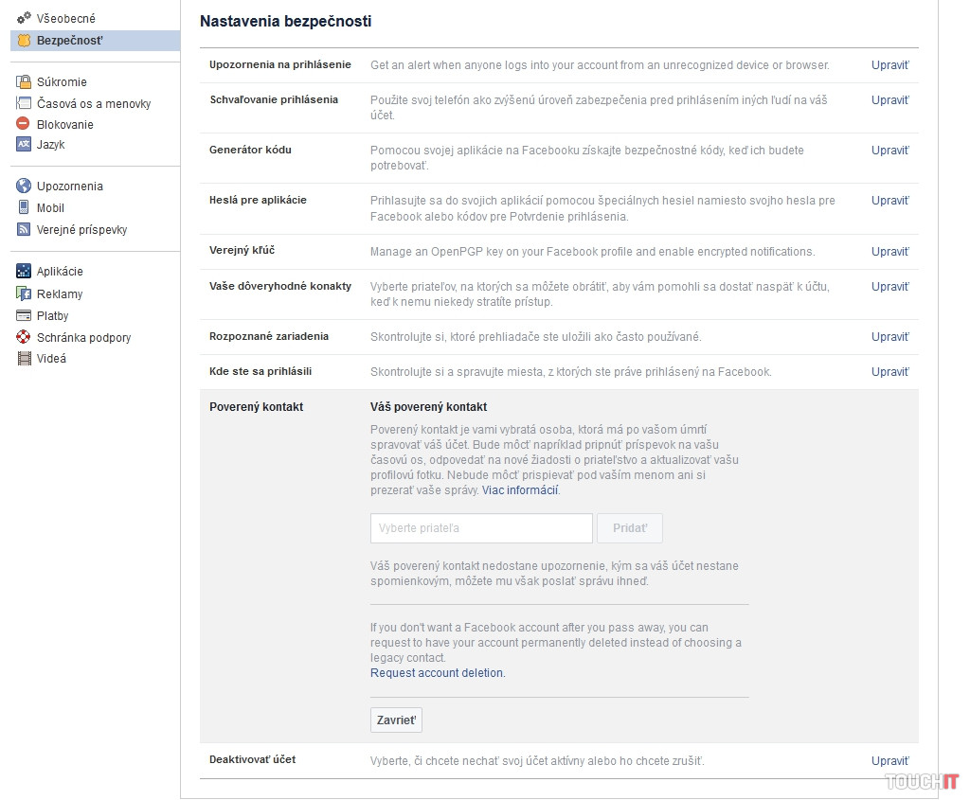Click the Súkromie lock icon
Screen dimensions: 970x800
(x=24, y=81)
